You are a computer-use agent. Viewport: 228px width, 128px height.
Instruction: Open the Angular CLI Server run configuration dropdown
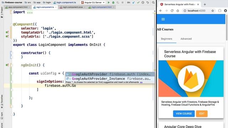(x=93, y=2)
